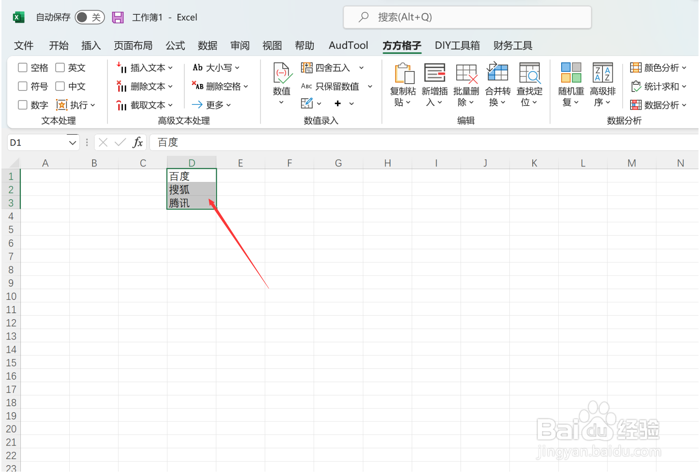Screen dimensions: 699x475
Task: Open the 大小写 dropdown
Action: 216,68
